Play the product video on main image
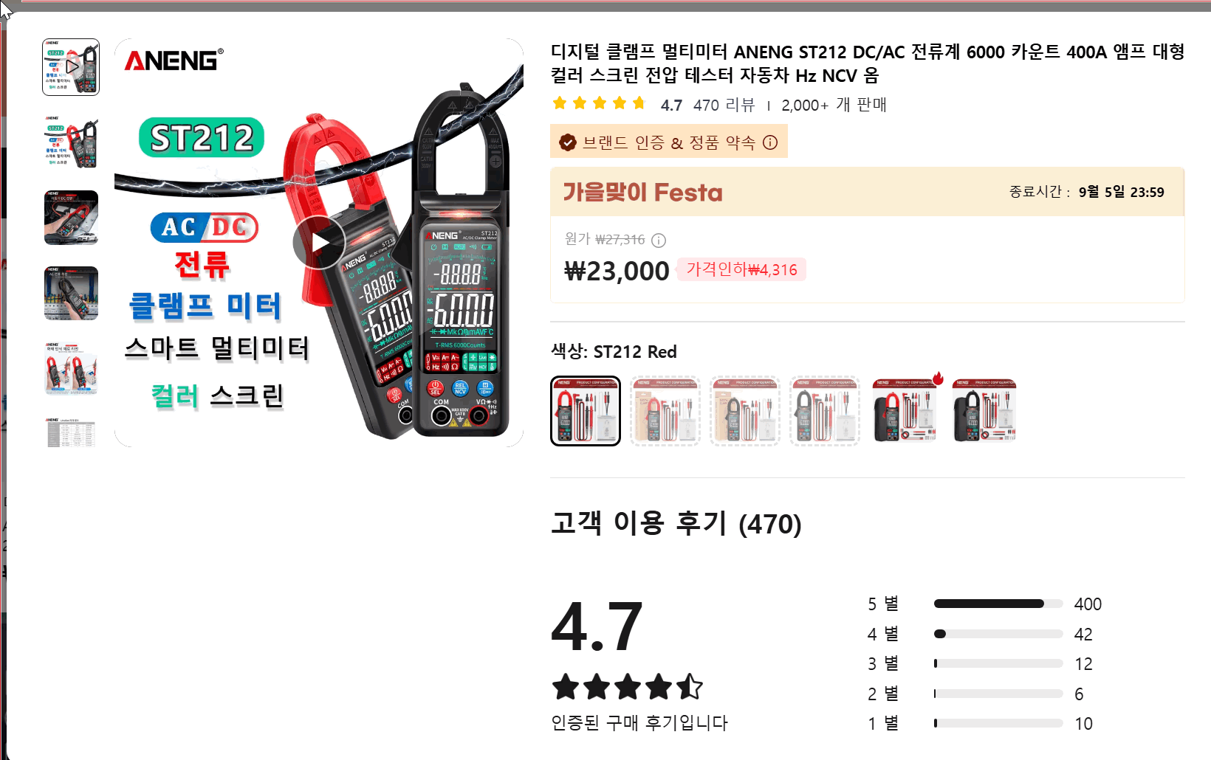Screen dimensions: 1211x760 [319, 243]
